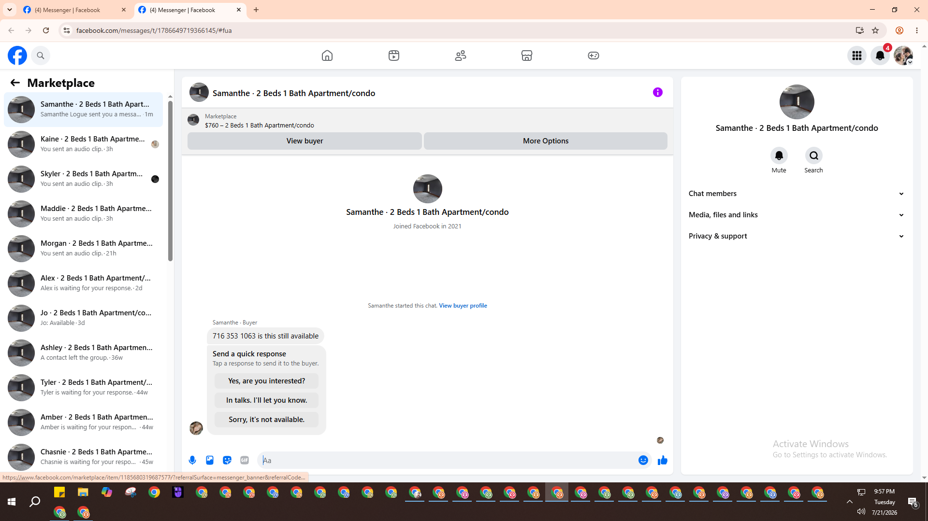Go to the Home feed icon

coord(327,56)
